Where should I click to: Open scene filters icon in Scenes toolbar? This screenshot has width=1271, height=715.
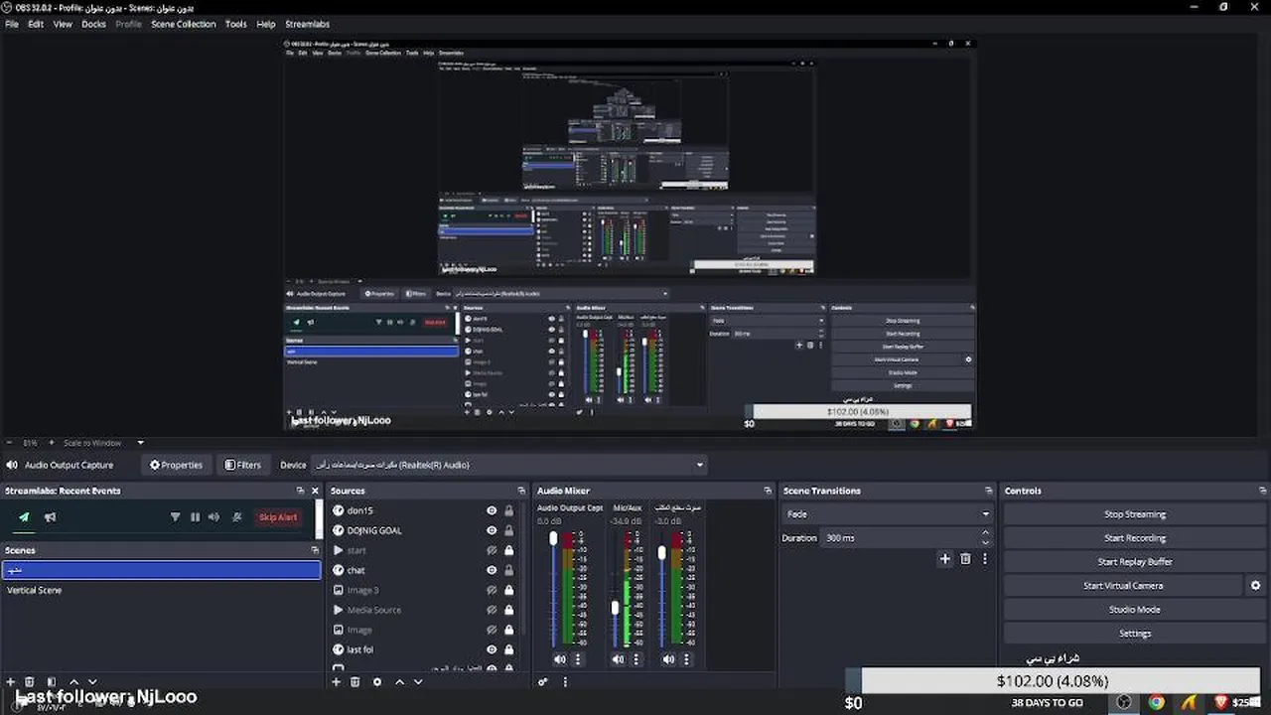52,682
